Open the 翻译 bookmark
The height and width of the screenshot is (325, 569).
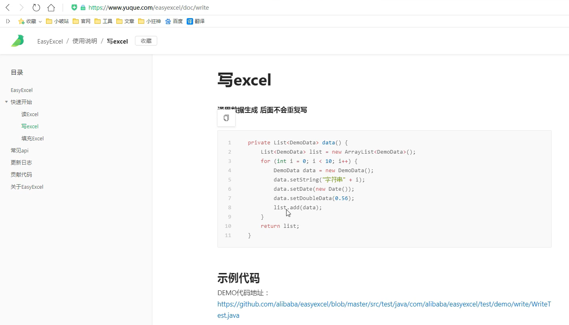196,21
